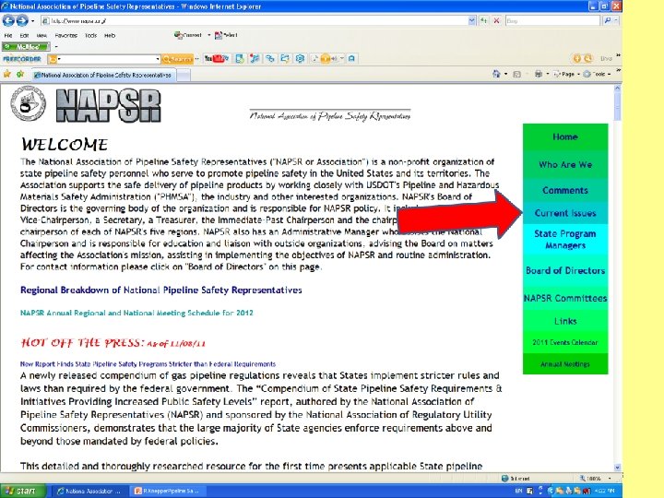
Task: Click the red Stop loading icon
Action: [496, 20]
